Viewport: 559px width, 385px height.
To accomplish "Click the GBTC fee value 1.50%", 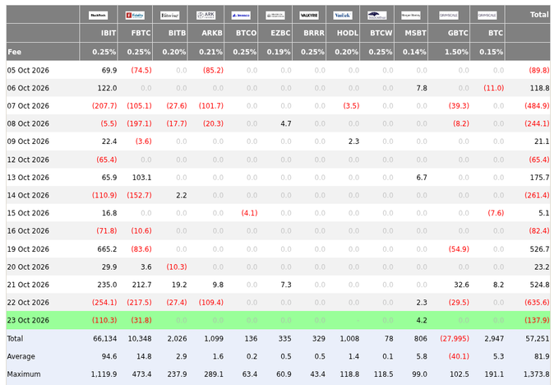I will (x=456, y=52).
